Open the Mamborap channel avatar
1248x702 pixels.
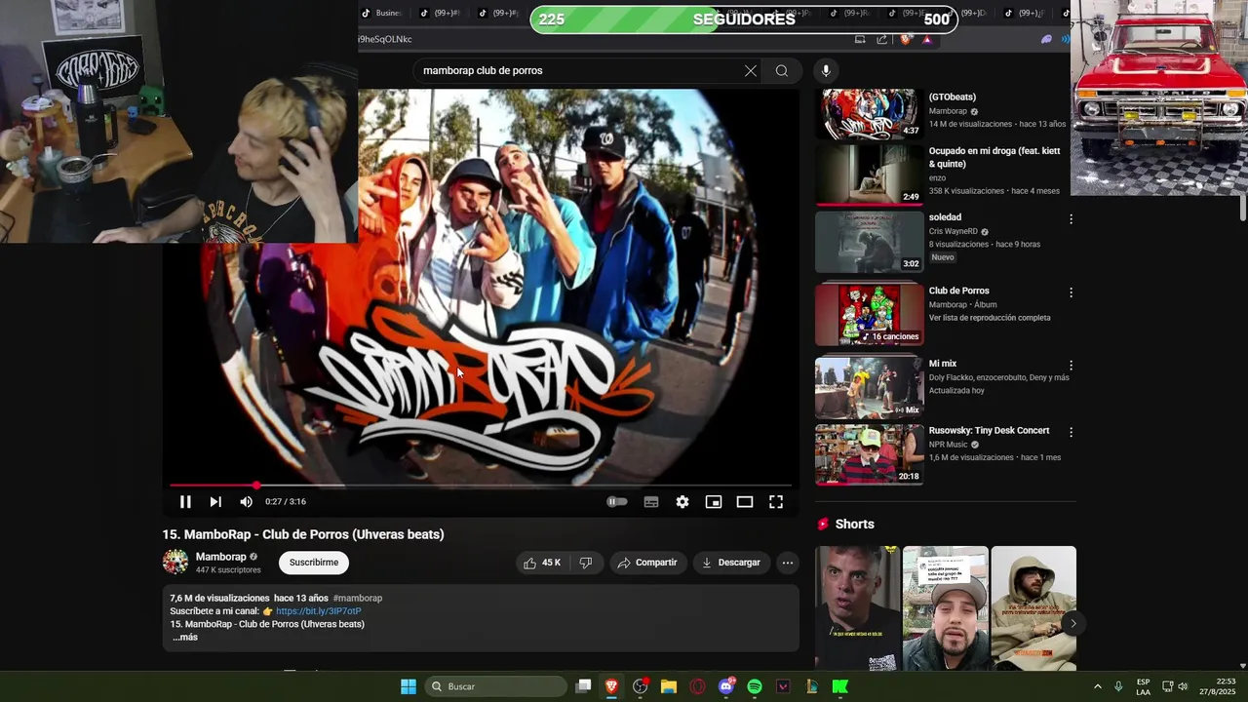[175, 563]
